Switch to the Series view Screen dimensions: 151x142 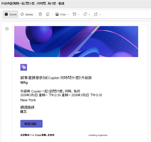[27, 14]
